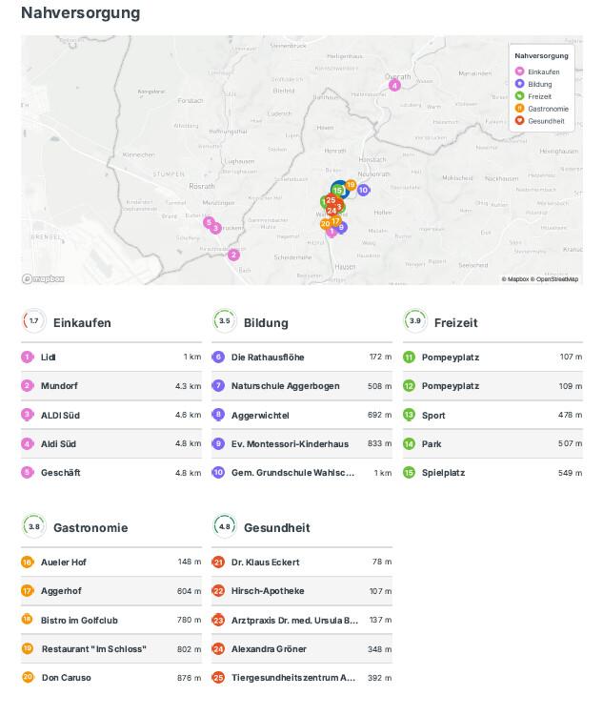The image size is (603, 716).
Task: Select Aueler Hof in Gastronomie list
Action: pos(64,563)
